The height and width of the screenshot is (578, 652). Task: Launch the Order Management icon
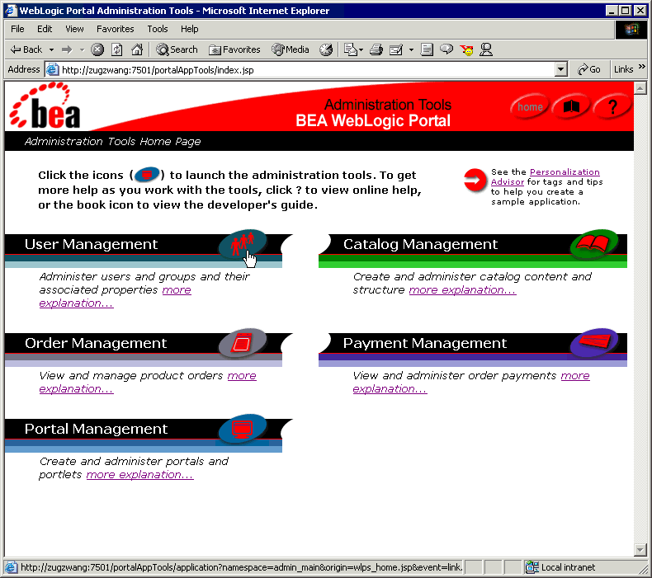(243, 343)
